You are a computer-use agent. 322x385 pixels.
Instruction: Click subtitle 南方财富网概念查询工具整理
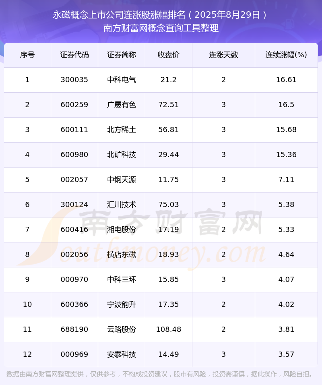[x=161, y=28]
